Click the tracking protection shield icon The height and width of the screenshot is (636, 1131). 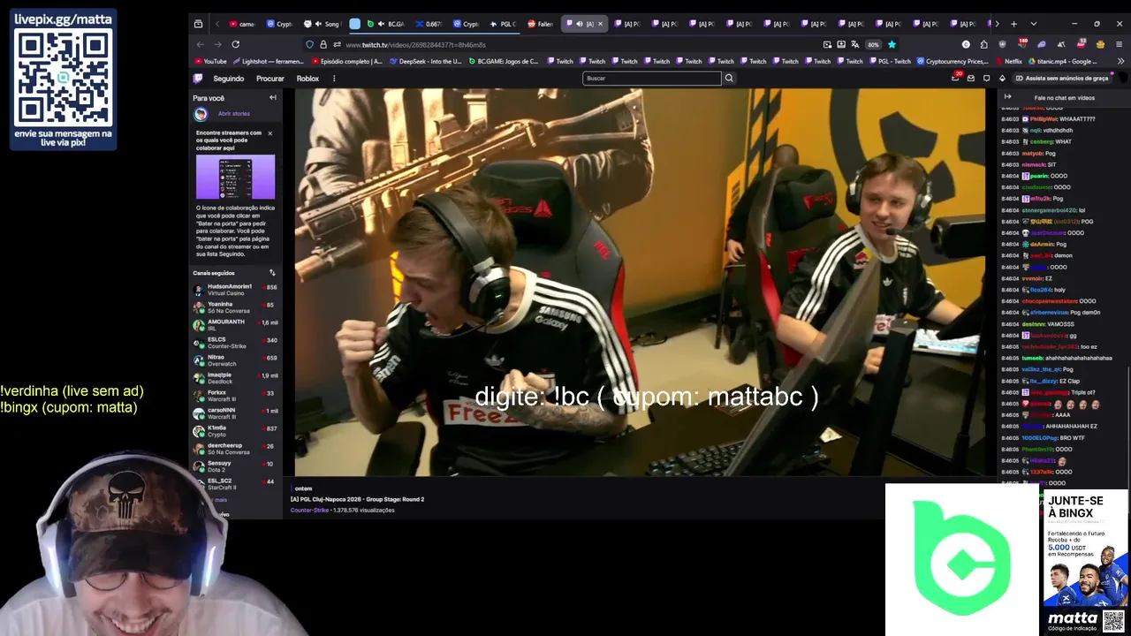[309, 44]
